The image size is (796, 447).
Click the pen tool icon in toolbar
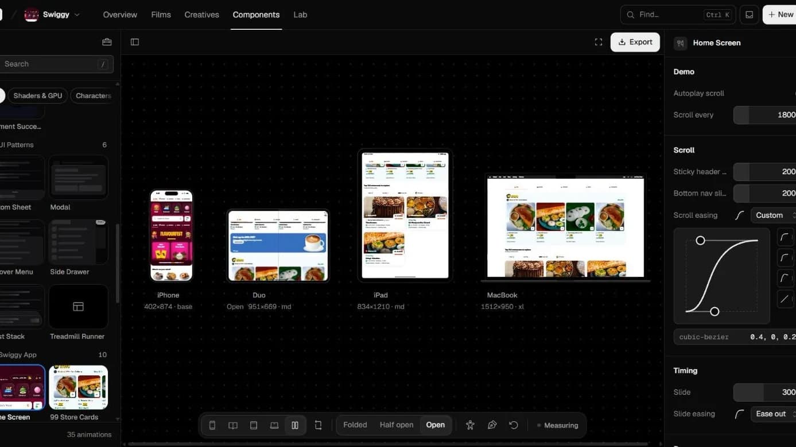[x=492, y=425]
